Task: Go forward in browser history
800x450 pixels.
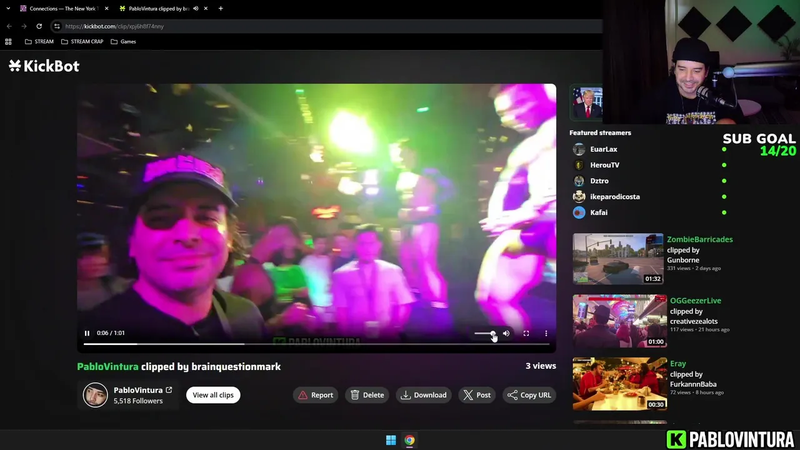Action: (24, 26)
